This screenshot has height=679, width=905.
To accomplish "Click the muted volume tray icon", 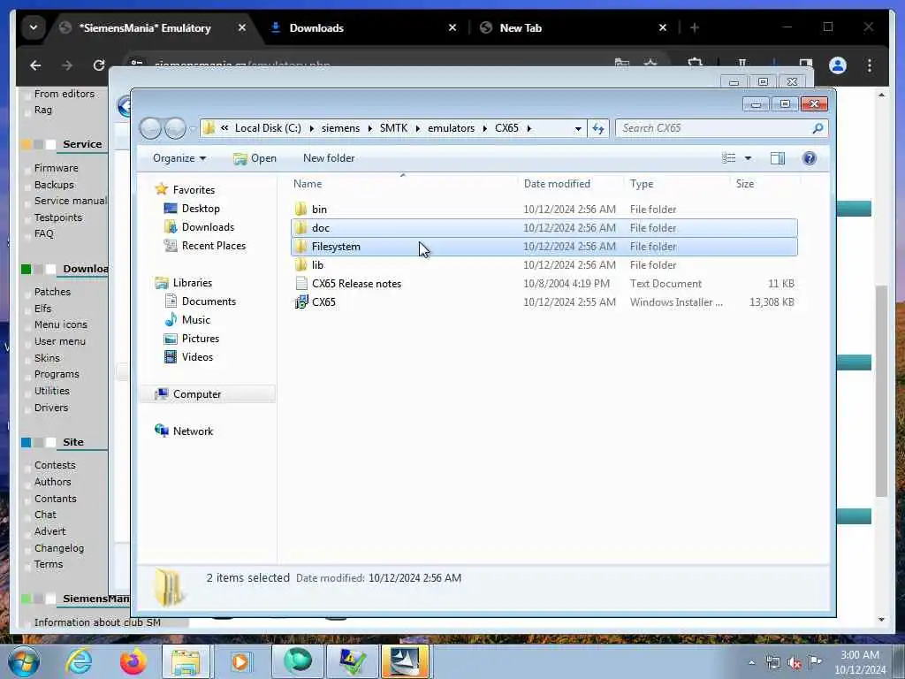I will (x=795, y=663).
